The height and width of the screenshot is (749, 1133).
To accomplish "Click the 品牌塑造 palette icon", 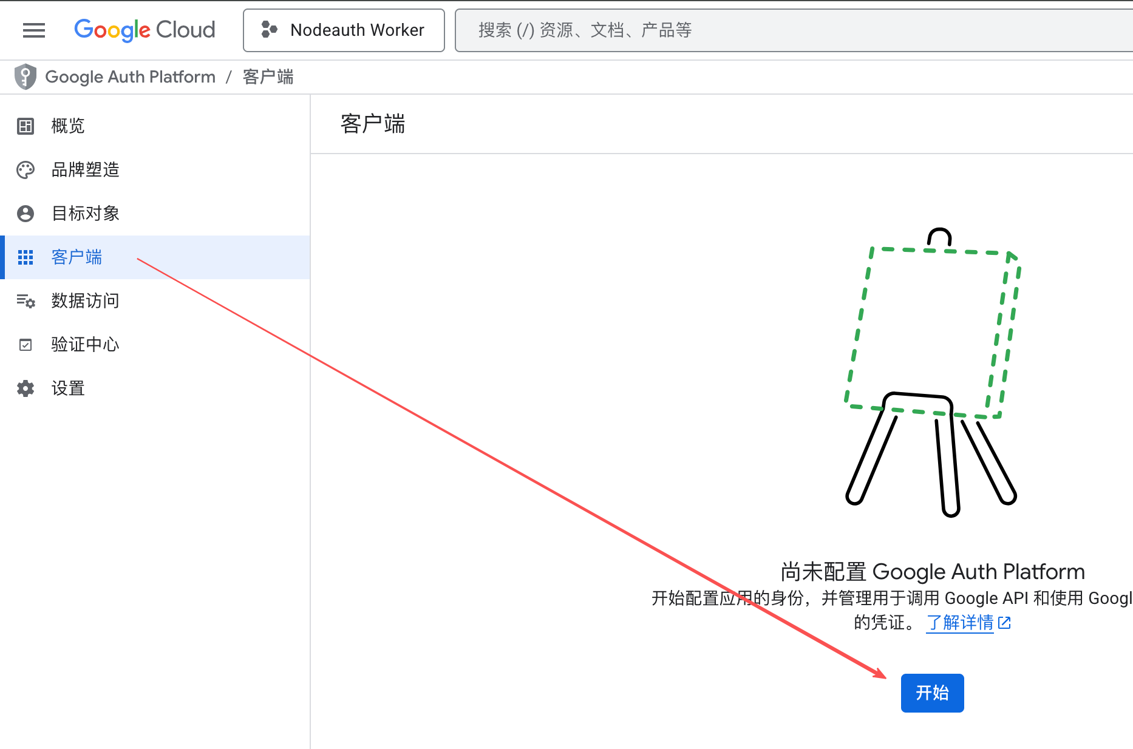I will click(26, 170).
